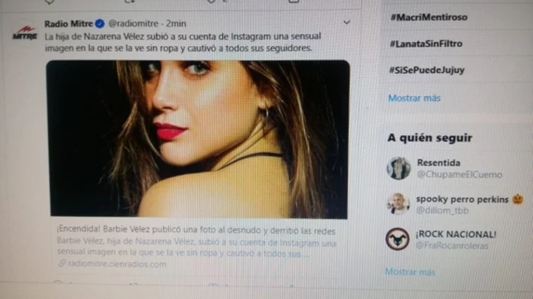Open spooky perro perkins avatar

(398, 204)
